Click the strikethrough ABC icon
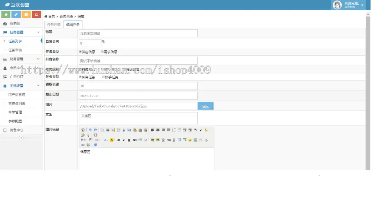382x214 pixels. (135, 140)
